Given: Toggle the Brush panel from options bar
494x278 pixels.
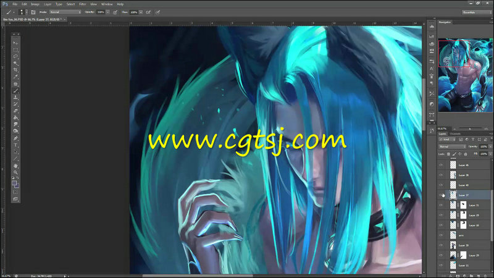Looking at the screenshot, I should click(33, 12).
